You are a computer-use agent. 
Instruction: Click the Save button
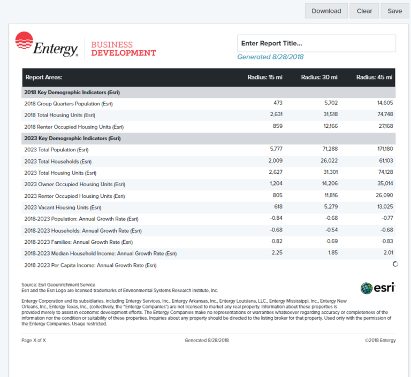coord(394,11)
